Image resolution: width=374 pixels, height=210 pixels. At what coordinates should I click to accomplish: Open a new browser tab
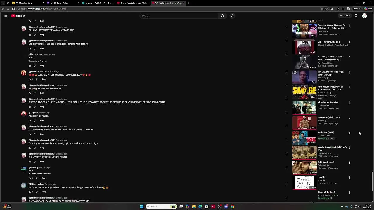click(189, 3)
